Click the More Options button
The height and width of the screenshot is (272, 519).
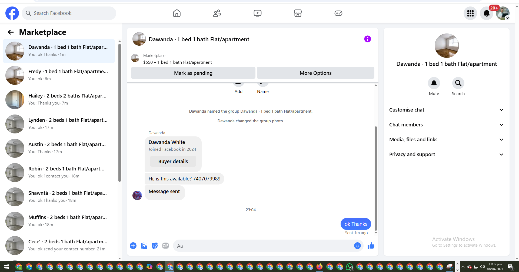pyautogui.click(x=315, y=73)
